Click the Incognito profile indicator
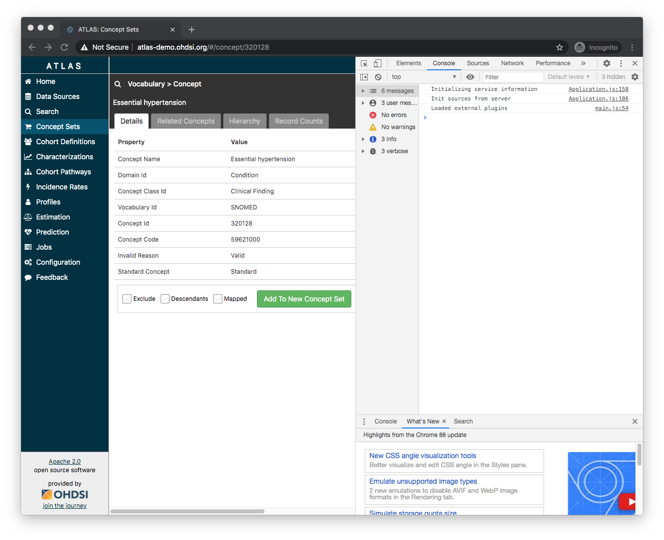Image resolution: width=664 pixels, height=540 pixels. tap(596, 47)
